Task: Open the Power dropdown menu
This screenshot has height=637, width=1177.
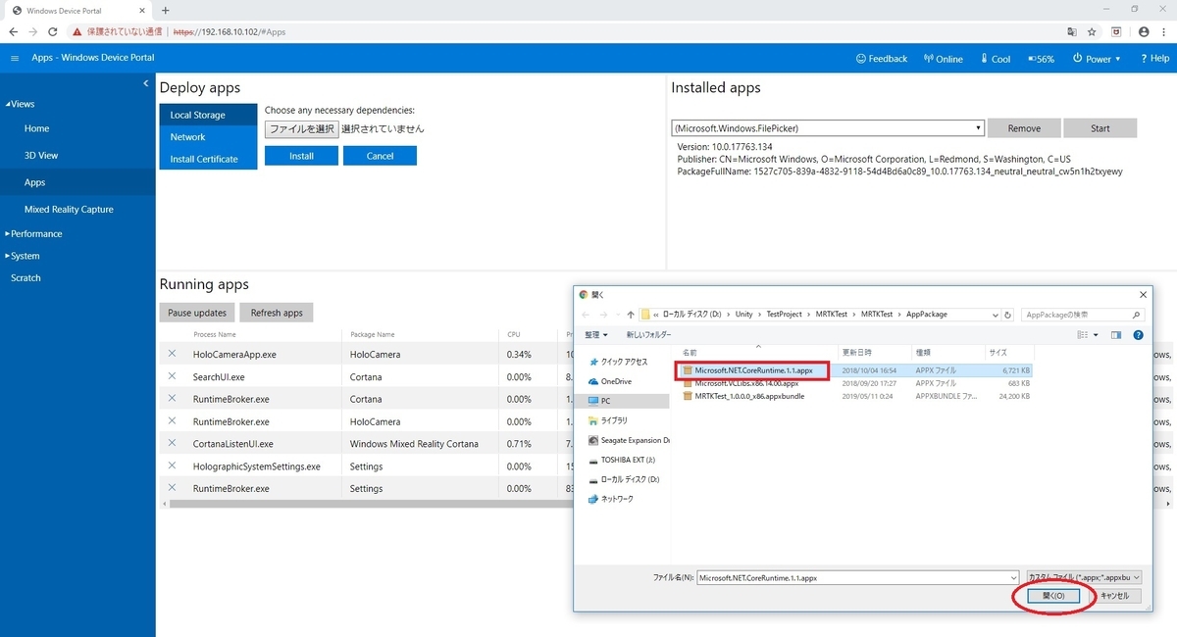Action: pos(1097,59)
